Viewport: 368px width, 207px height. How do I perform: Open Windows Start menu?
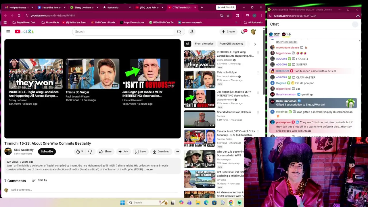[122, 203]
